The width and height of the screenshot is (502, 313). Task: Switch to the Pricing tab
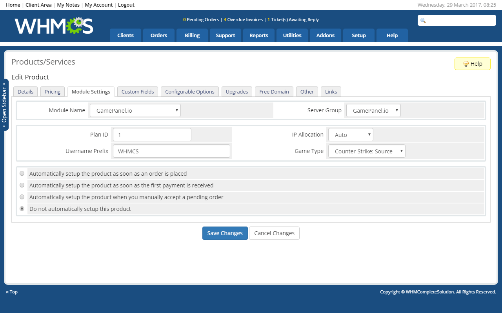pyautogui.click(x=53, y=92)
